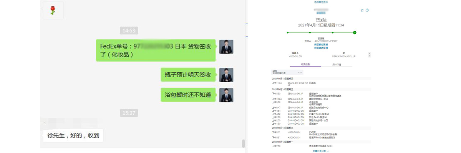Click the FedEx单号 green message bubble
The height and width of the screenshot is (153, 461).
(x=156, y=50)
